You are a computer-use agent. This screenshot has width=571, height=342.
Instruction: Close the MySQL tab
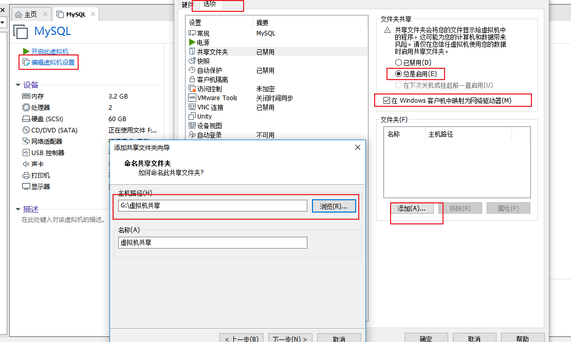tap(93, 14)
